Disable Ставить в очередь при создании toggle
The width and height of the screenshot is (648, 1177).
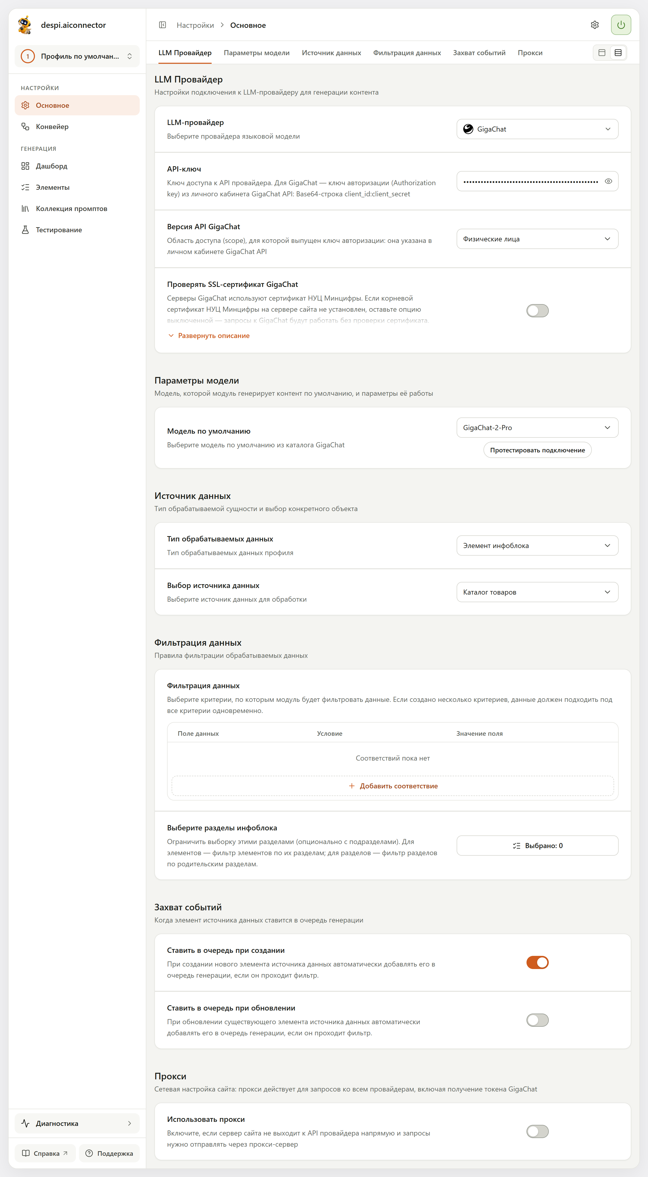click(537, 963)
